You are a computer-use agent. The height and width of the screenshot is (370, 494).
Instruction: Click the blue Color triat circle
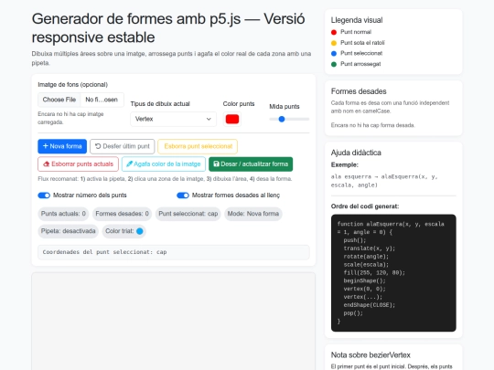(140, 231)
